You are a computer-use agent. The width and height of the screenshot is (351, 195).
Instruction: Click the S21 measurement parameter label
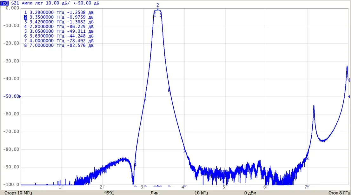click(x=15, y=3)
